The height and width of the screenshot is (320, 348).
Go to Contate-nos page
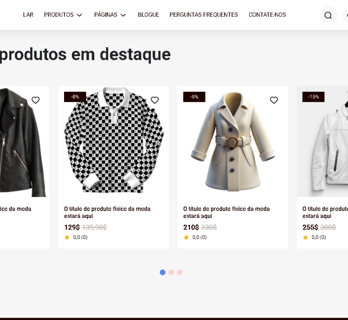coord(267,15)
